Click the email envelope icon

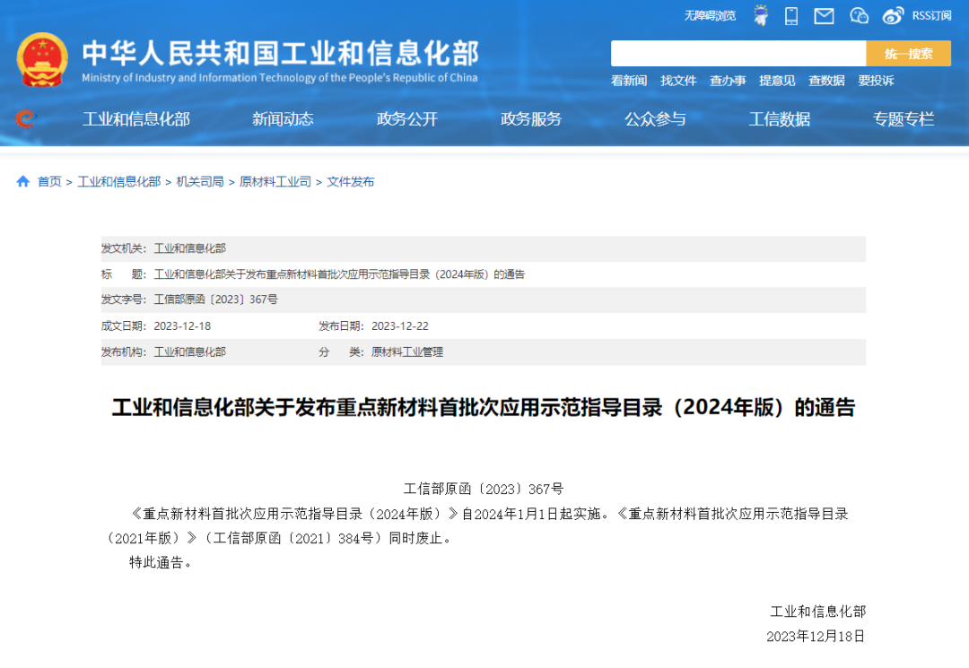tap(824, 15)
